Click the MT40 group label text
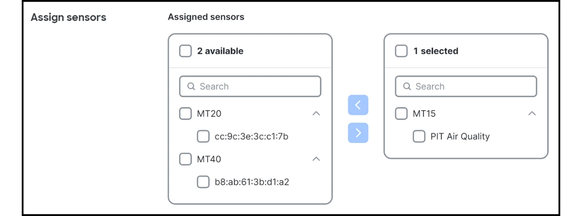The image size is (582, 216). click(209, 159)
